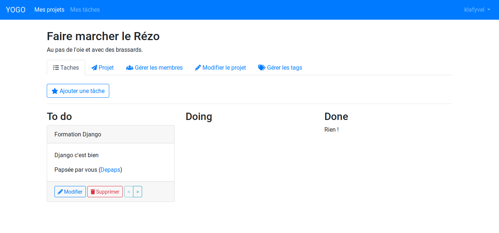Select the Formation Django card header
Viewport: 499px width, 233px height.
pos(110,135)
